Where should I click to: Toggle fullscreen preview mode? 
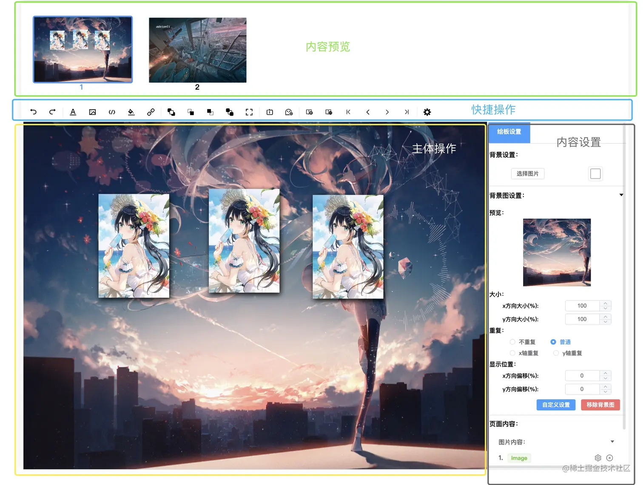[x=249, y=112]
